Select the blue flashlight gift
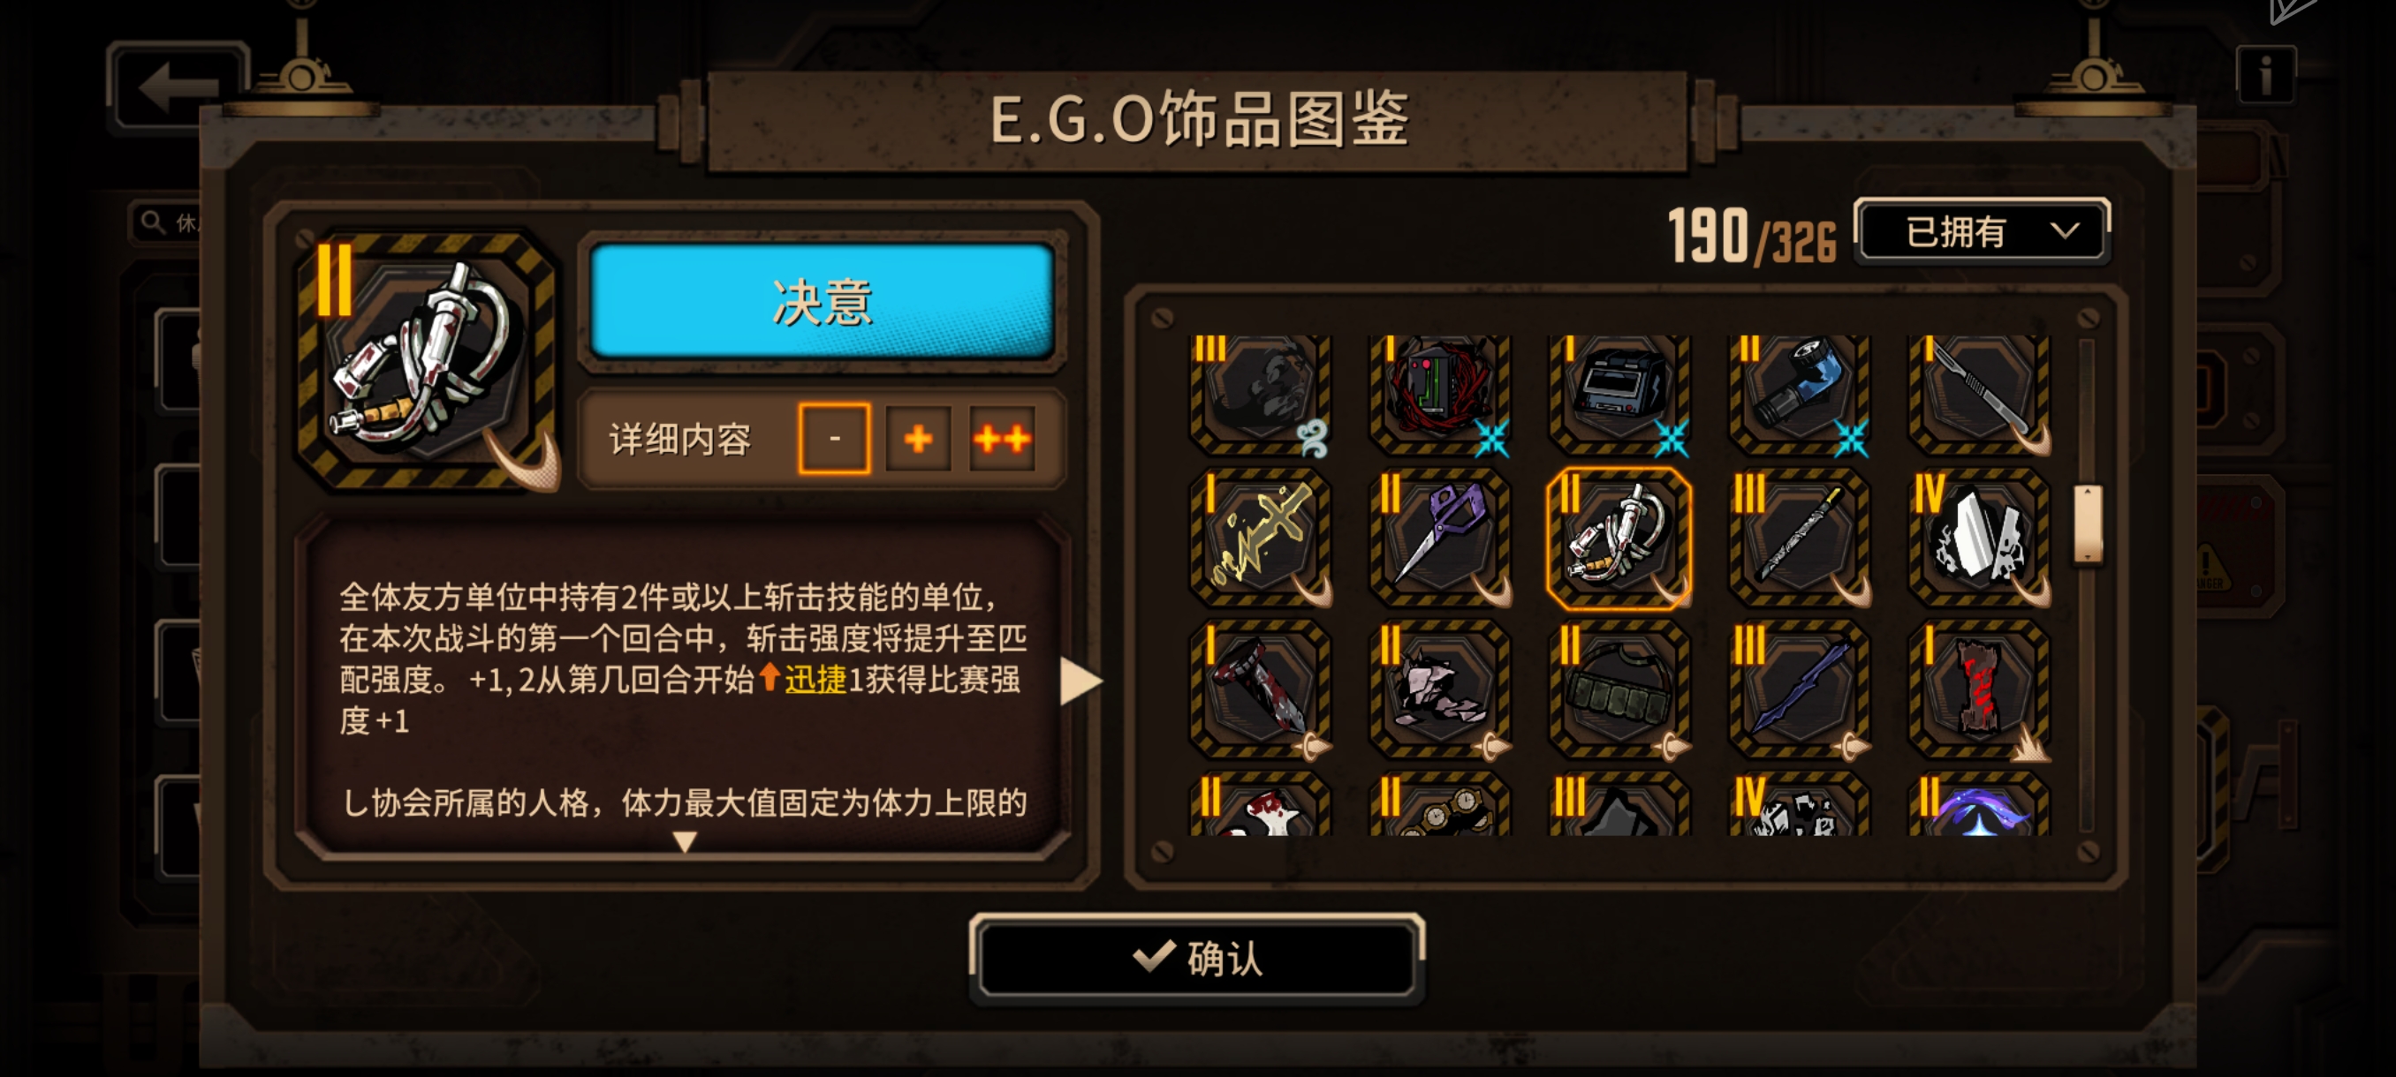Viewport: 2396px width, 1077px height. pos(1799,394)
